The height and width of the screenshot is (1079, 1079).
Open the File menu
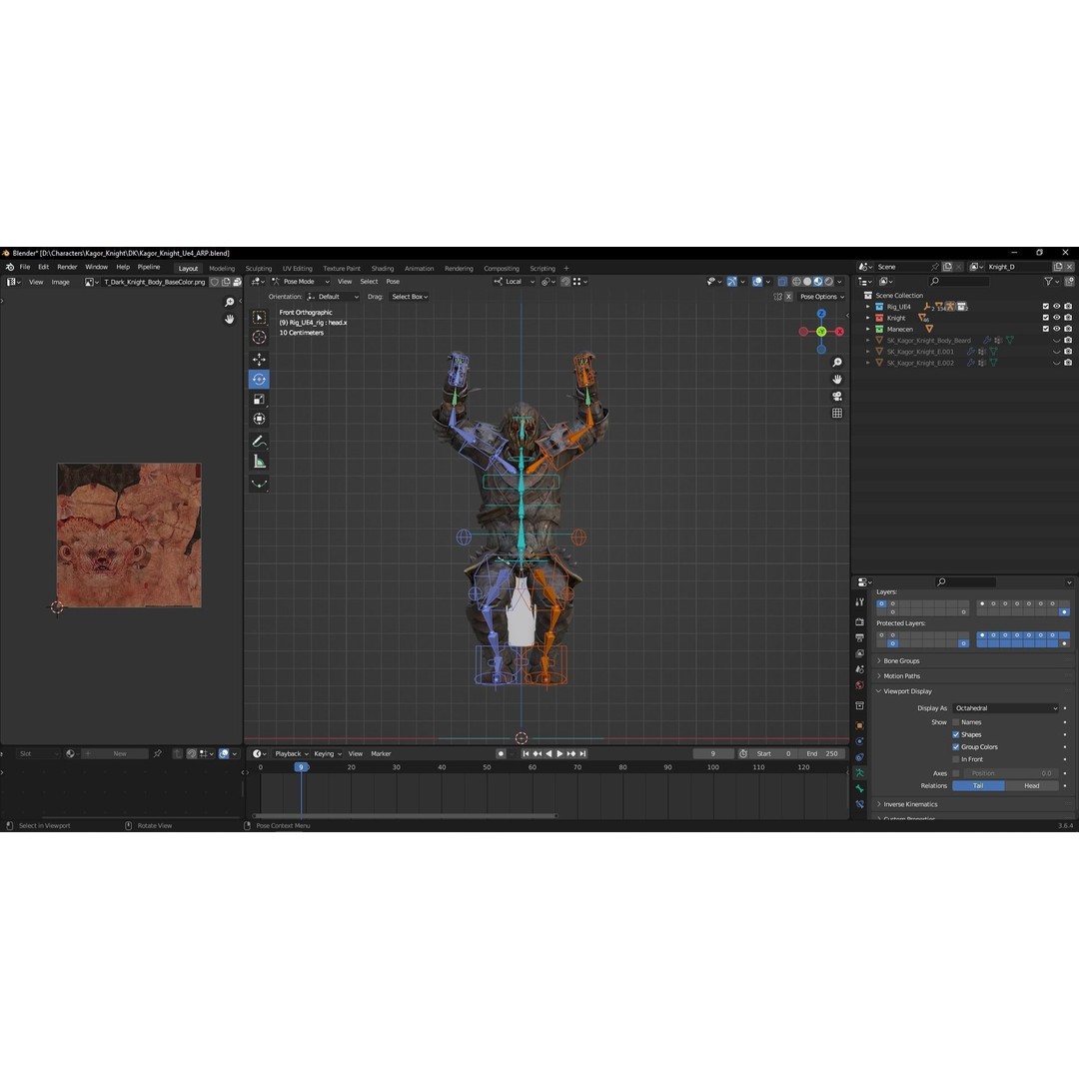[x=25, y=267]
